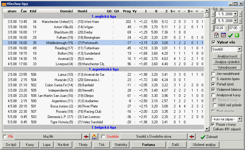
Task: Sort by the Domácí column header
Action: pyautogui.click(x=55, y=11)
